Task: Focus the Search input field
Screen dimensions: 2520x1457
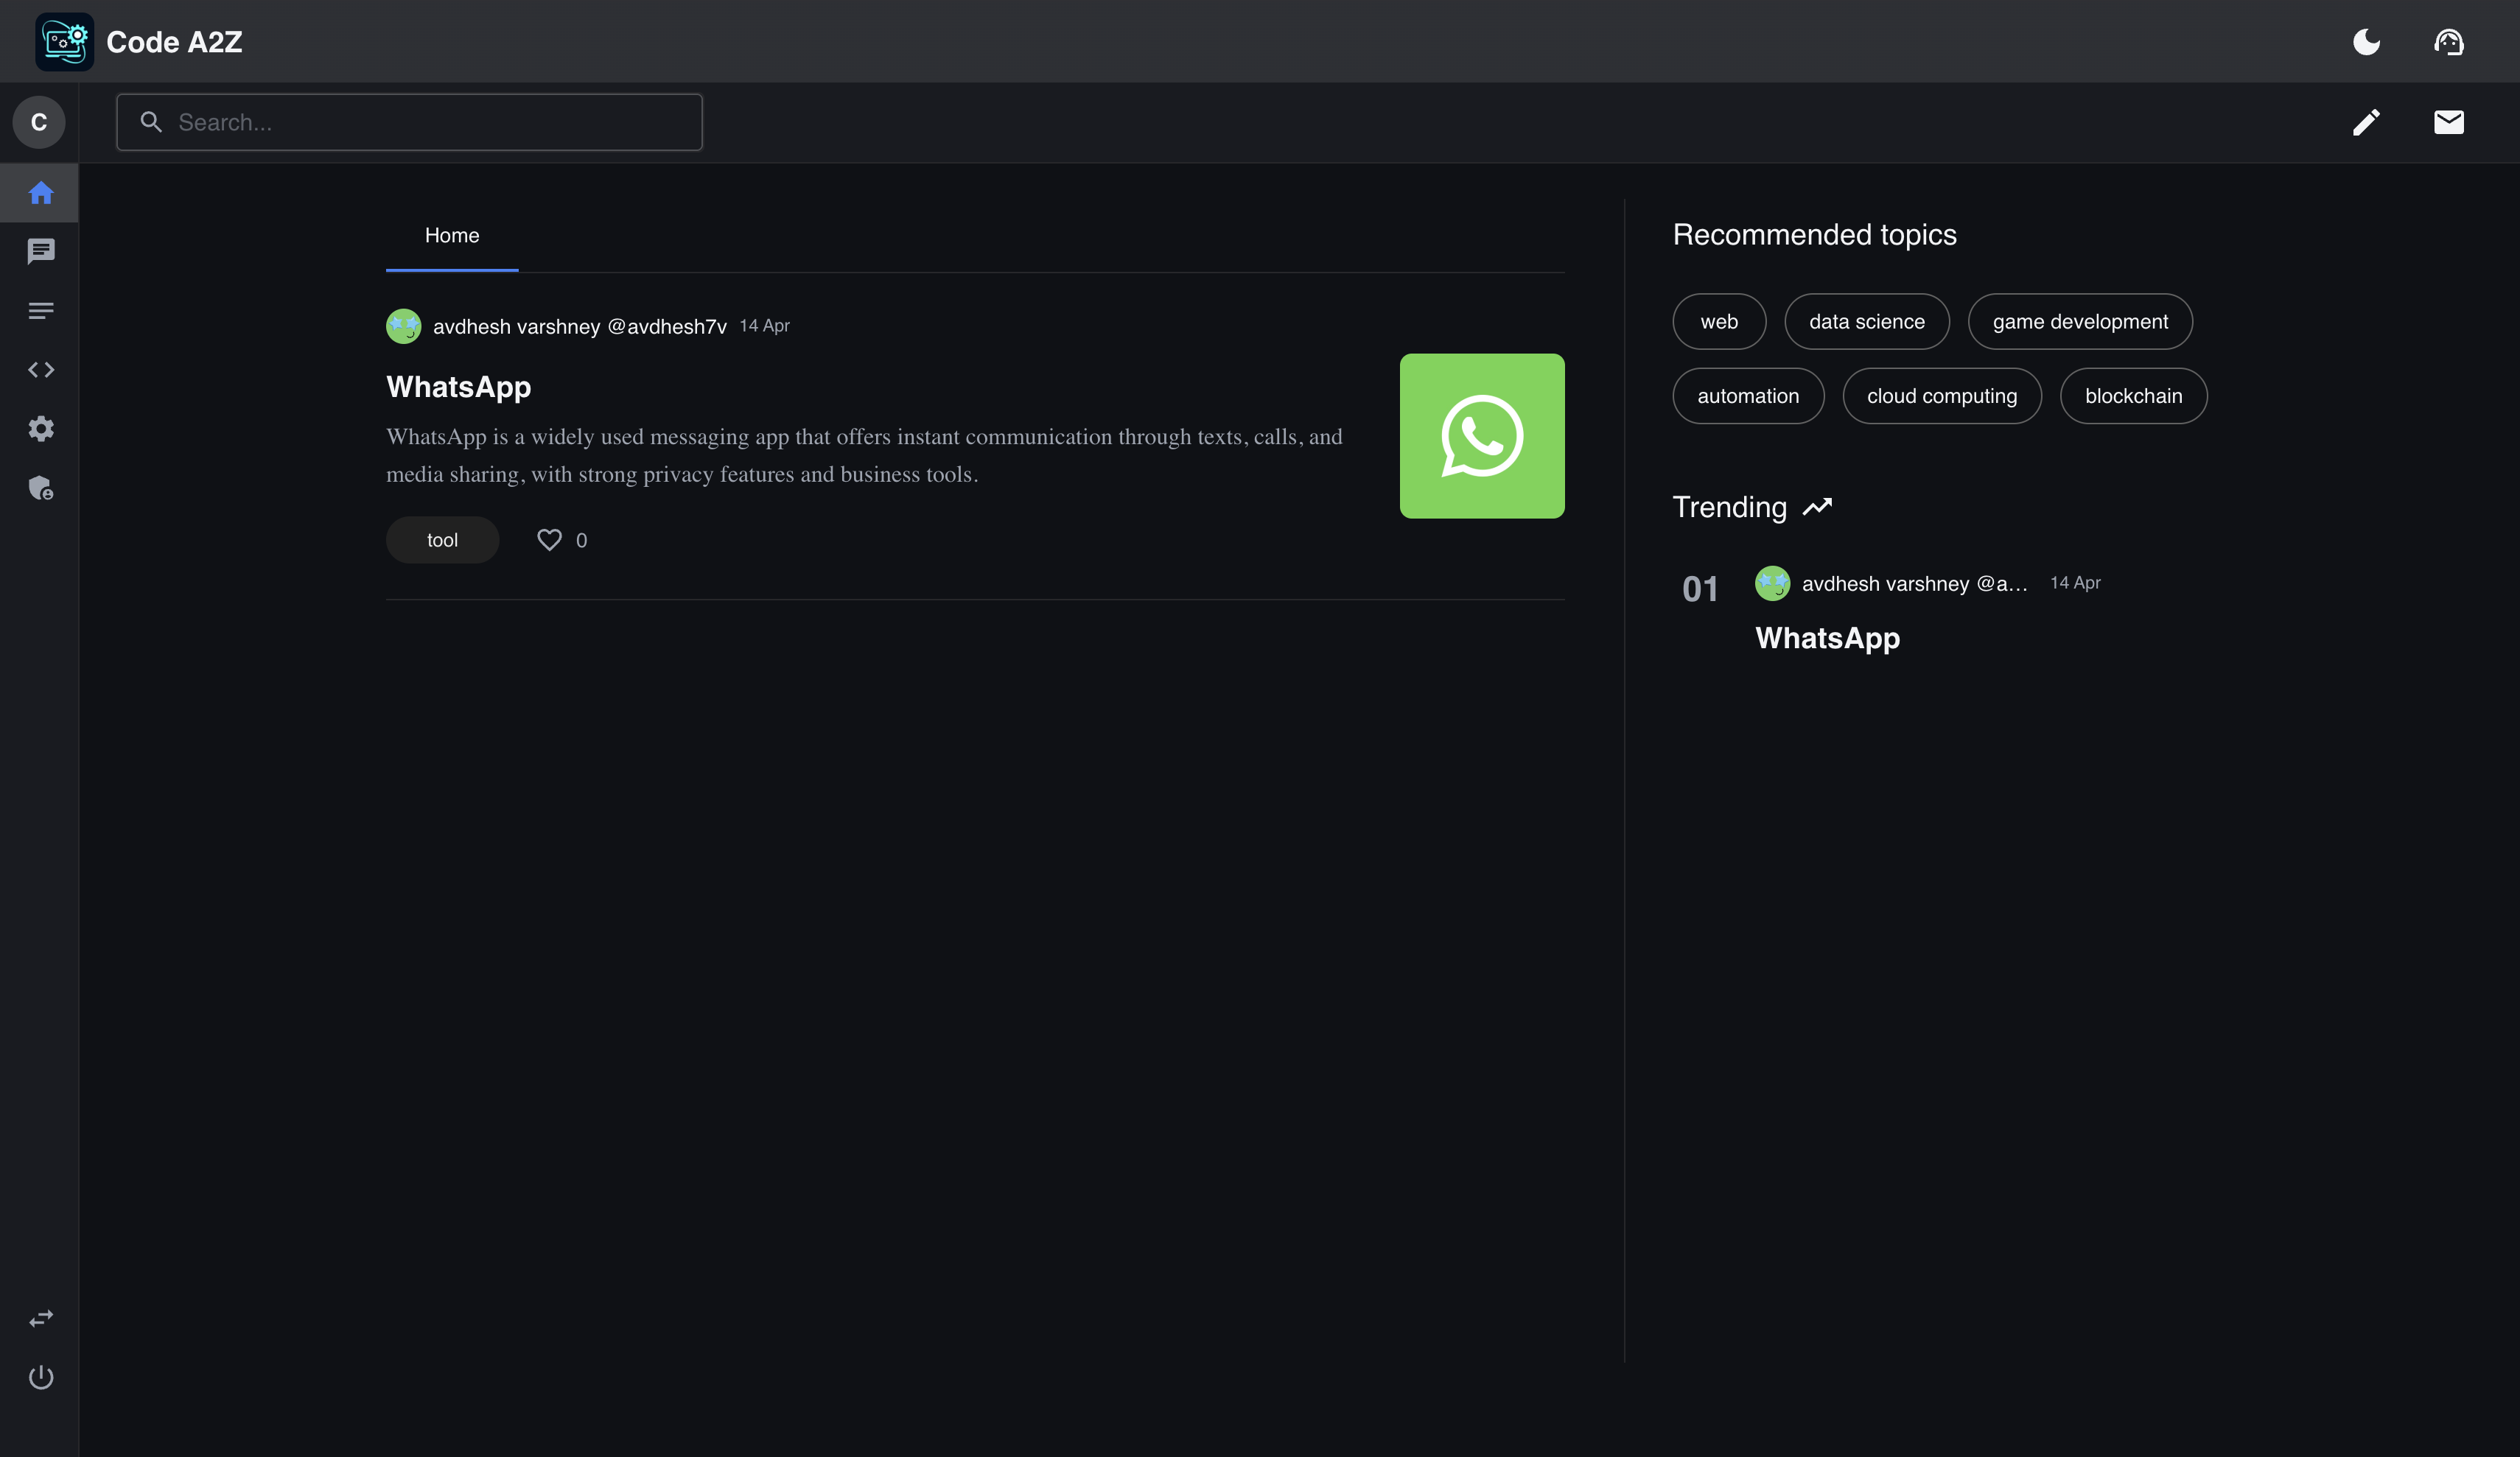Action: [409, 122]
